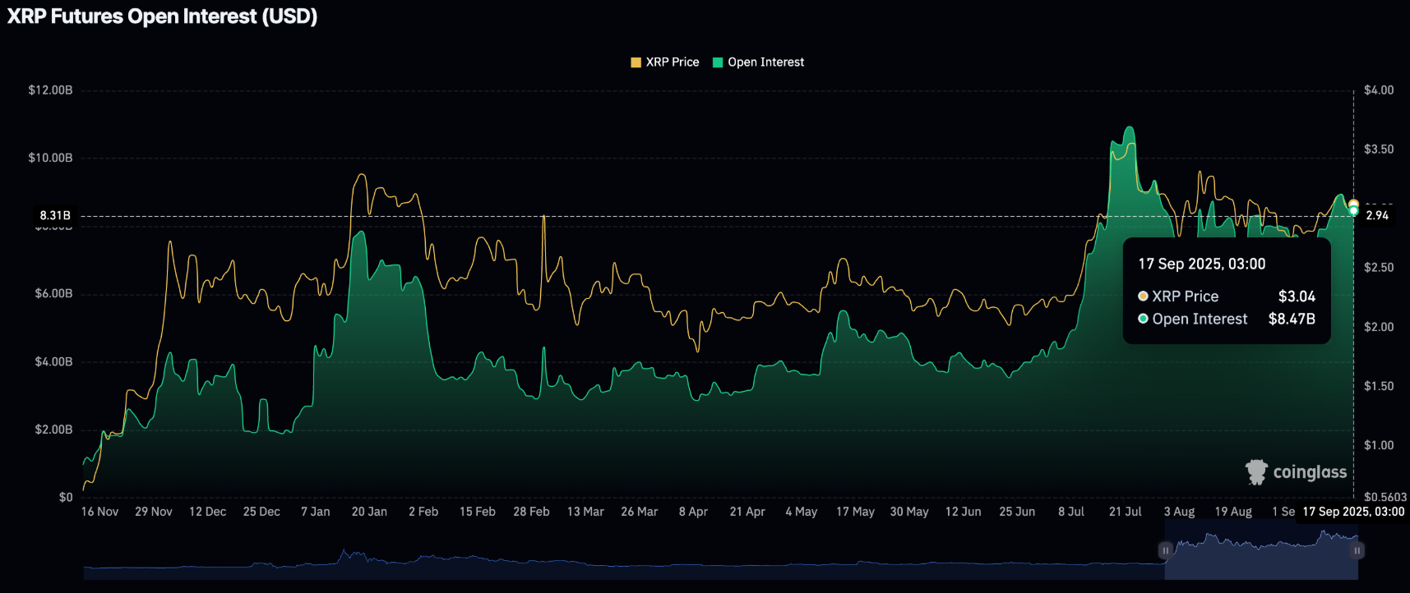Click the '25 Dec' x-axis date label
This screenshot has width=1410, height=593.
(261, 512)
